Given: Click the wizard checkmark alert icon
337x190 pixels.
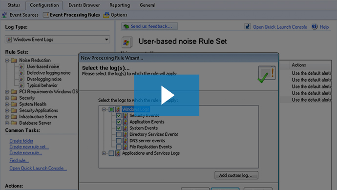Looking at the screenshot, I should click(266, 74).
